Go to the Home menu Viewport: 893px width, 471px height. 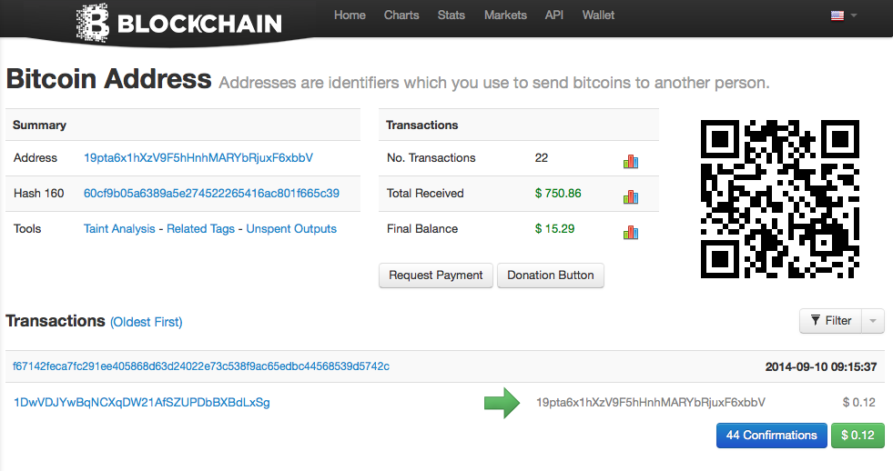pyautogui.click(x=350, y=15)
